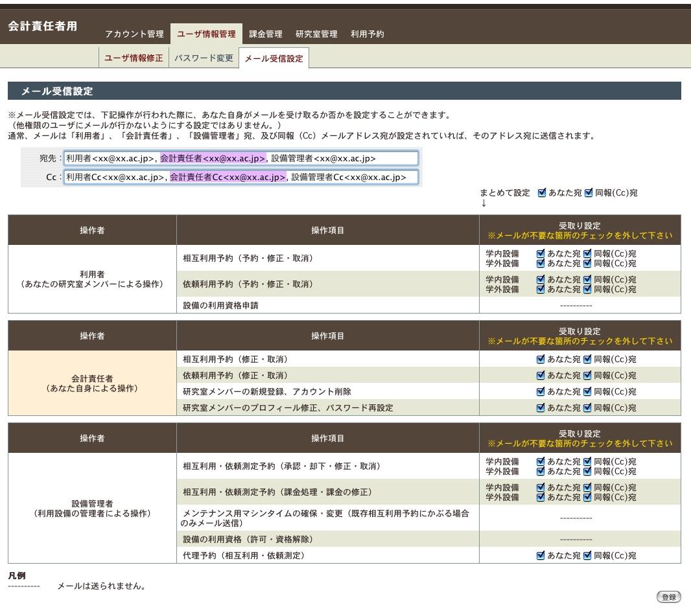Select the ユーザ情報修正 sub-tab
Viewport: 691px width, 609px height.
[x=134, y=58]
